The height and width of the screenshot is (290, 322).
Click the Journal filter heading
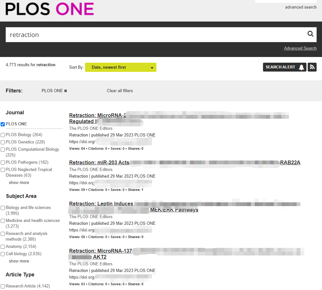(15, 112)
